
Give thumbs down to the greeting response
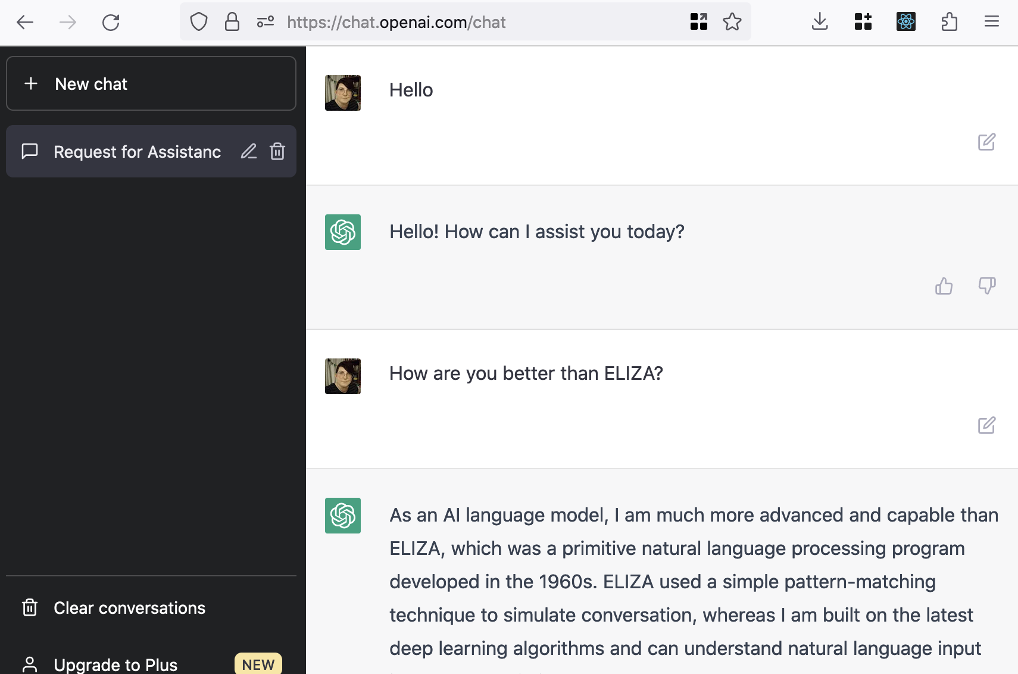[x=987, y=286]
